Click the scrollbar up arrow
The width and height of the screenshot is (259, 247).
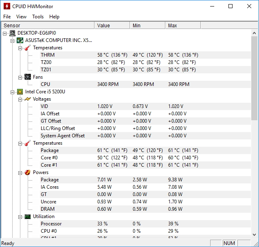click(x=255, y=33)
